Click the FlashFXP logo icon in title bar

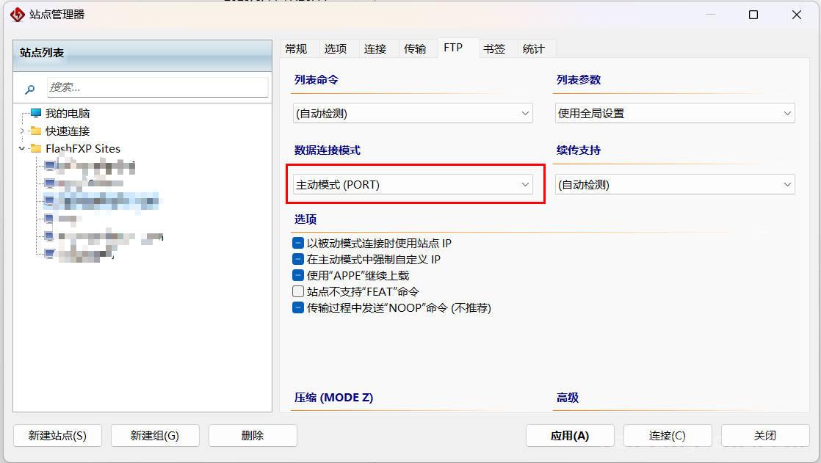click(18, 15)
